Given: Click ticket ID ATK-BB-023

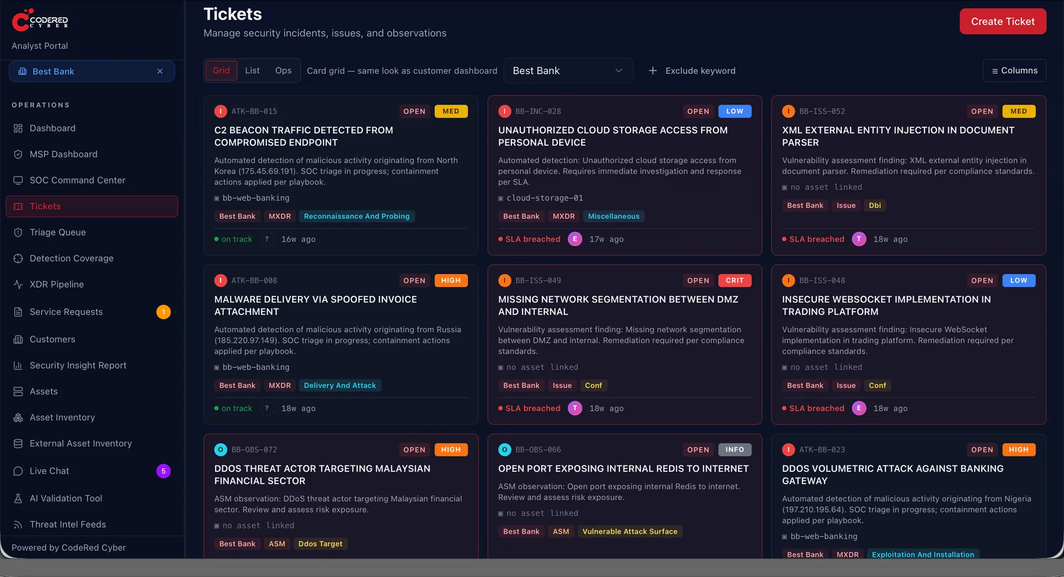Looking at the screenshot, I should (x=822, y=449).
